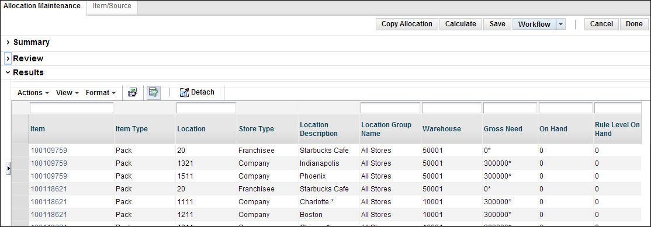Image resolution: width=651 pixels, height=227 pixels.
Task: Click the Gross Need filter field
Action: tap(510, 108)
